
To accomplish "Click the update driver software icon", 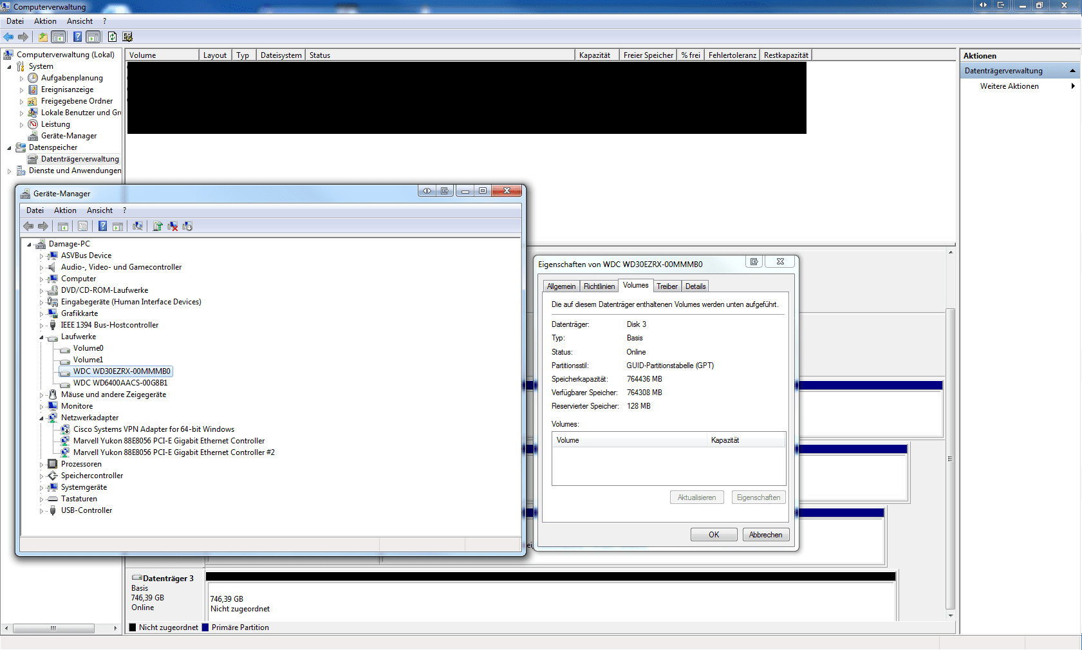I will click(x=157, y=227).
